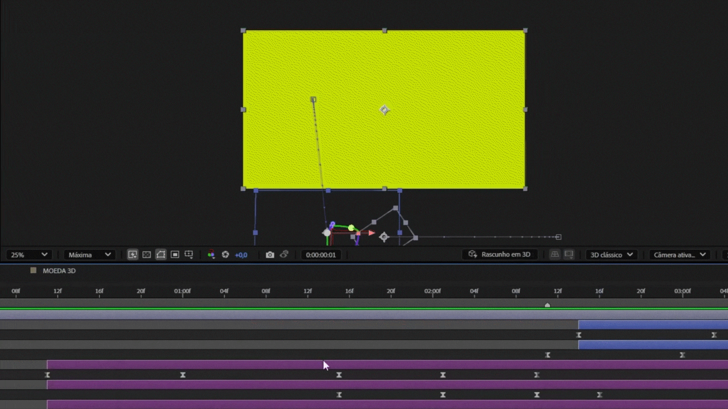The image size is (728, 409).
Task: Click the reset exposure aperture icon
Action: 225,254
